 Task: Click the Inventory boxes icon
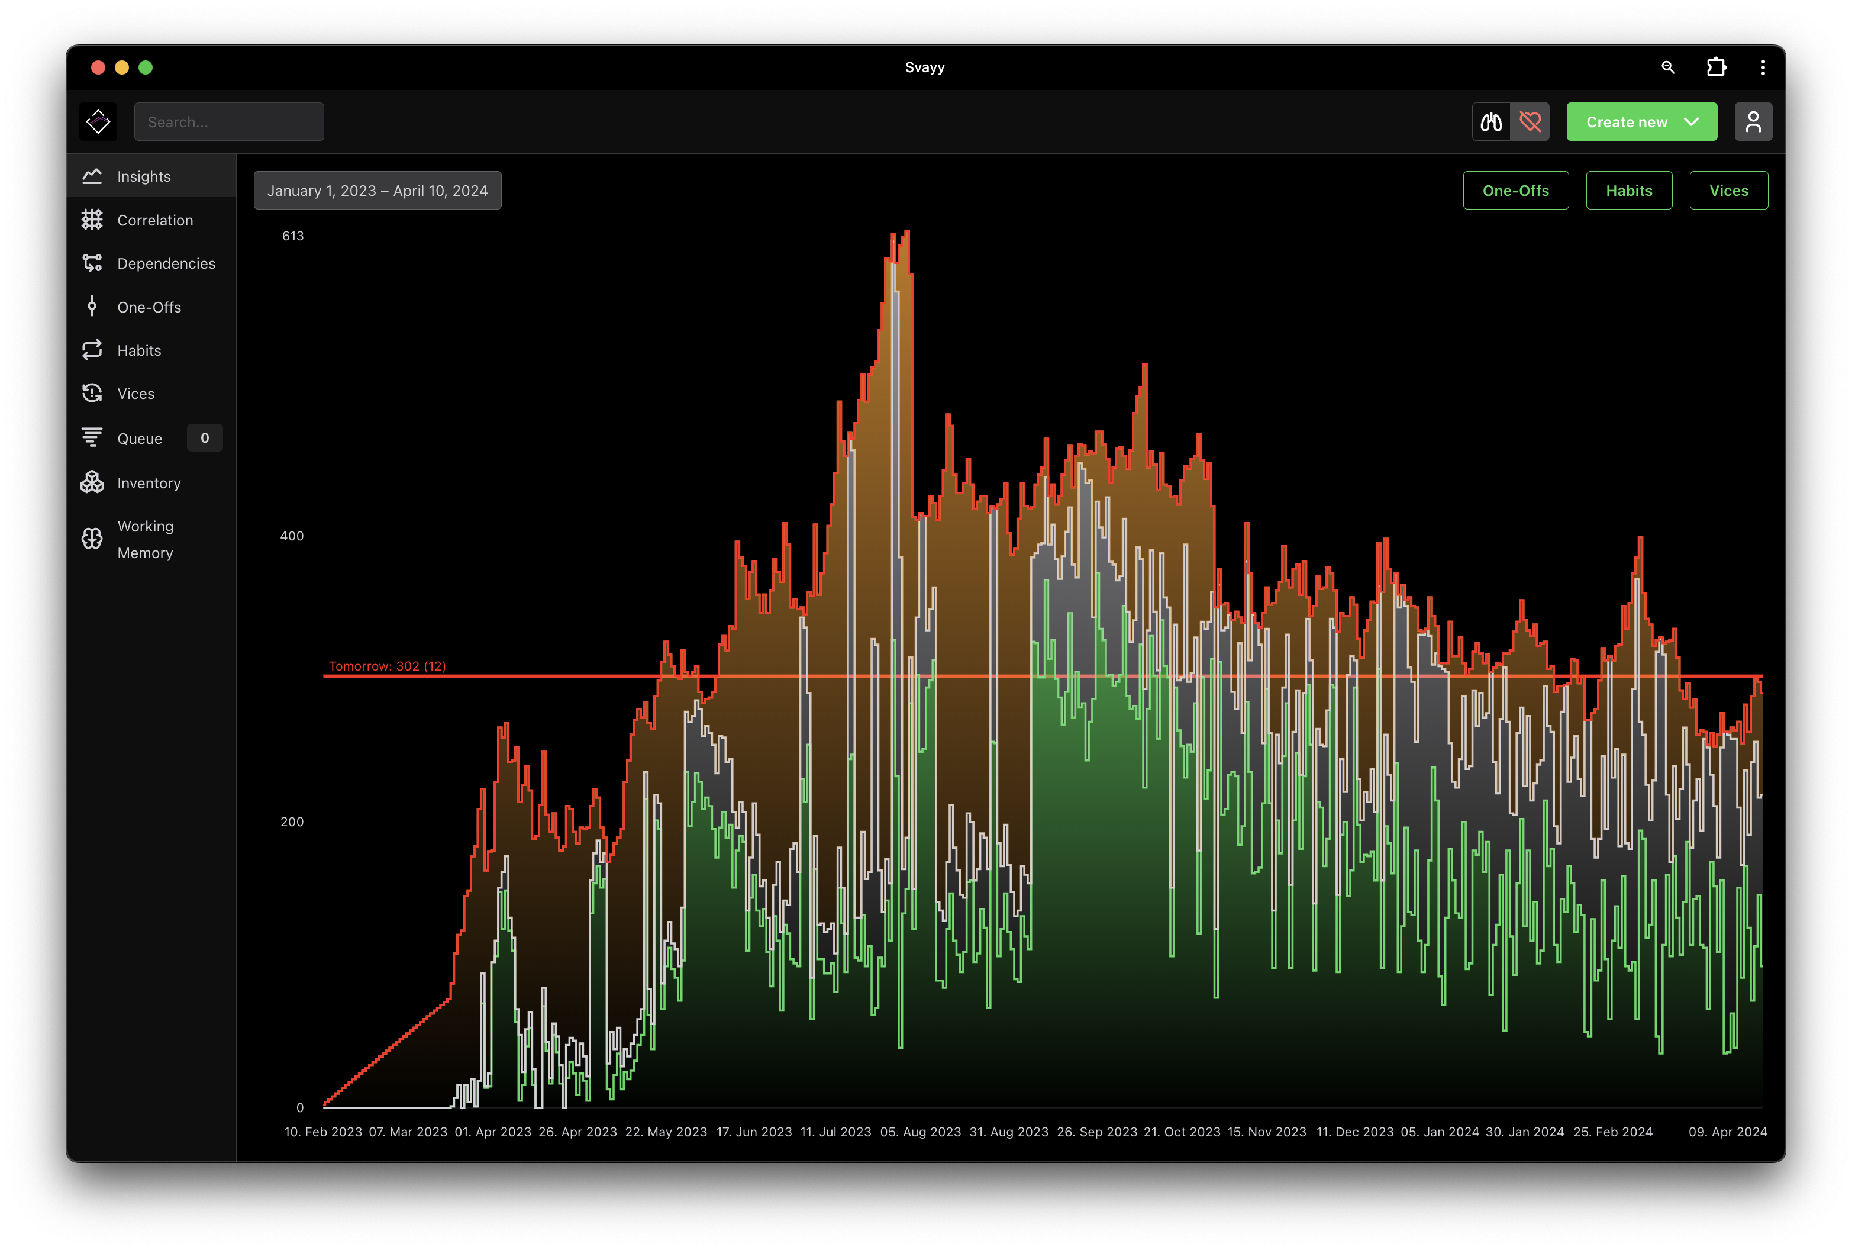[x=92, y=482]
